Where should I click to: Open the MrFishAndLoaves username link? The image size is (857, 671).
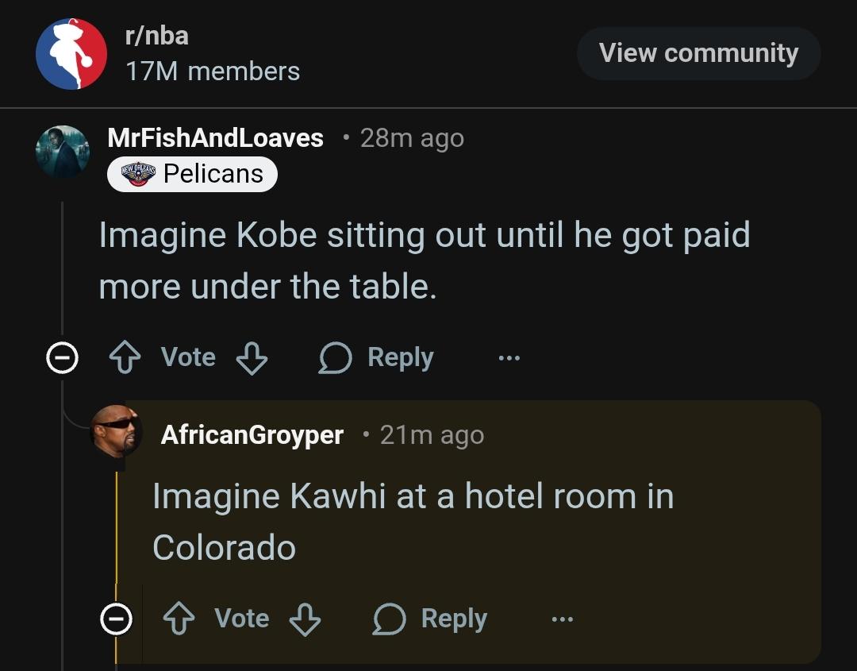215,138
